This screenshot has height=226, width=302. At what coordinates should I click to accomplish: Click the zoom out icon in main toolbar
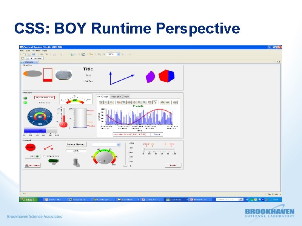pos(104,54)
